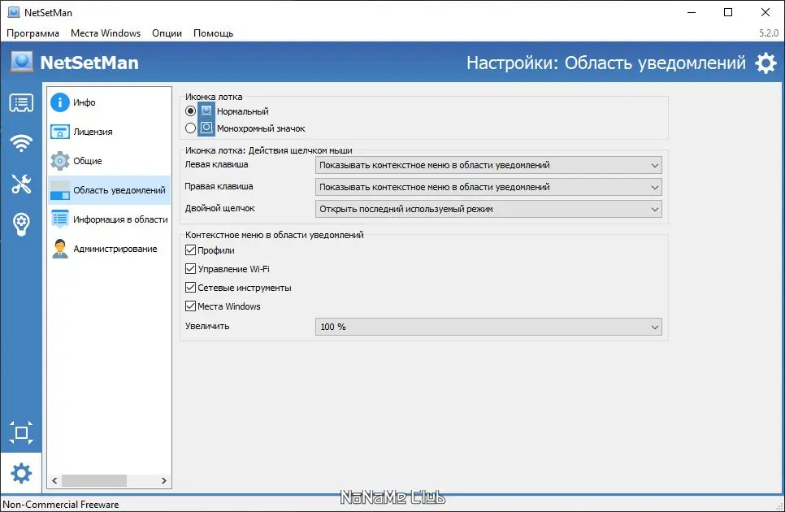Maximize the NetSetMan window
785x512 pixels.
(728, 12)
